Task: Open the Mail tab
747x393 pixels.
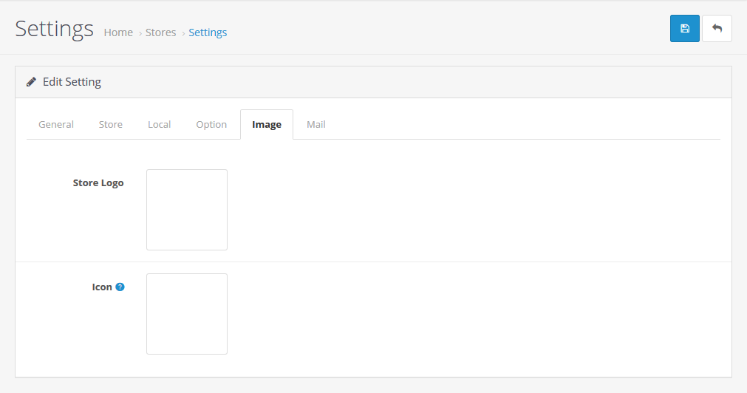Action: coord(315,124)
